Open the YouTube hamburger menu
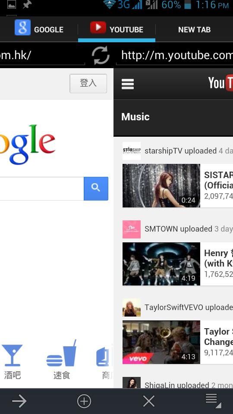This screenshot has width=233, height=414. (x=128, y=84)
